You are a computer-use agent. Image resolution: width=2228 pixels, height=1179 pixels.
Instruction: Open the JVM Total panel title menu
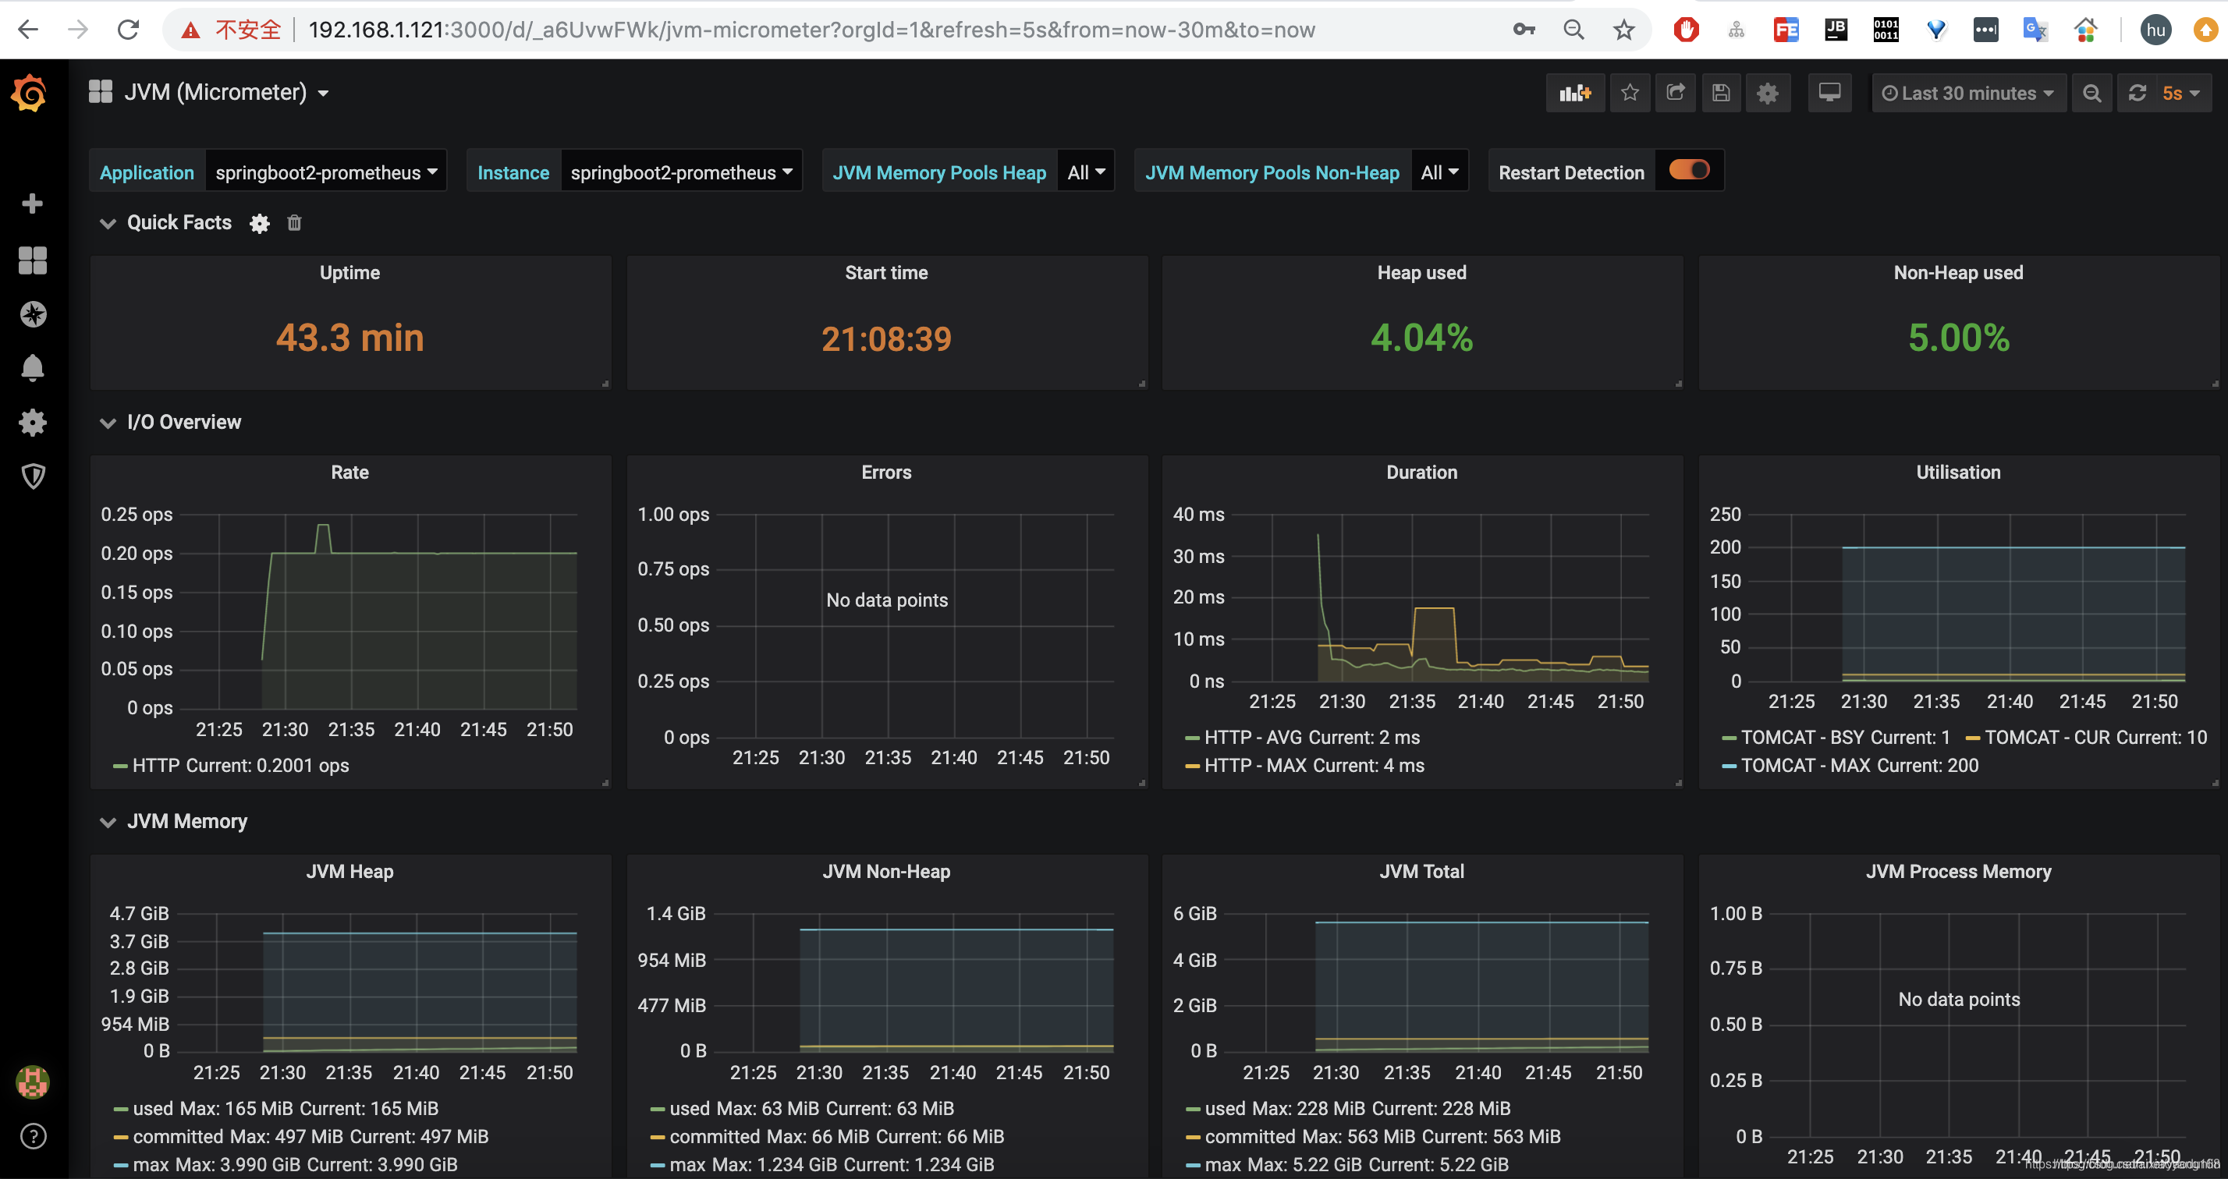click(x=1421, y=872)
